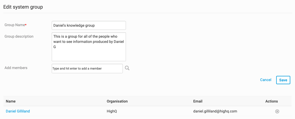The image size is (295, 119).
Task: Click the Organisation column header
Action: click(x=117, y=101)
